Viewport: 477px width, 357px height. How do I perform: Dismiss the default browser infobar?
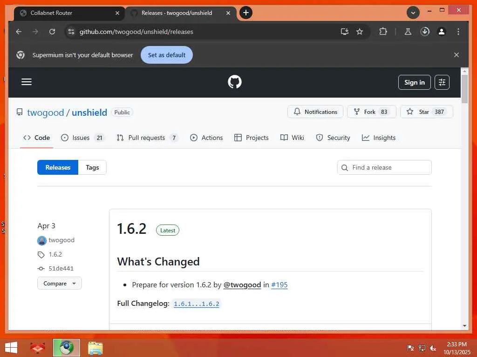457,55
